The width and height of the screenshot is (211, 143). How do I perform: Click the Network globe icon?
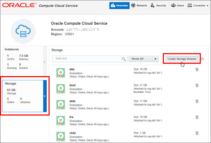(x=133, y=5)
